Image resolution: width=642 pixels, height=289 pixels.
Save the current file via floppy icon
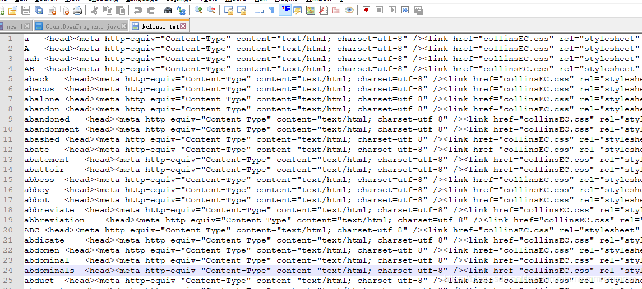click(x=25, y=10)
